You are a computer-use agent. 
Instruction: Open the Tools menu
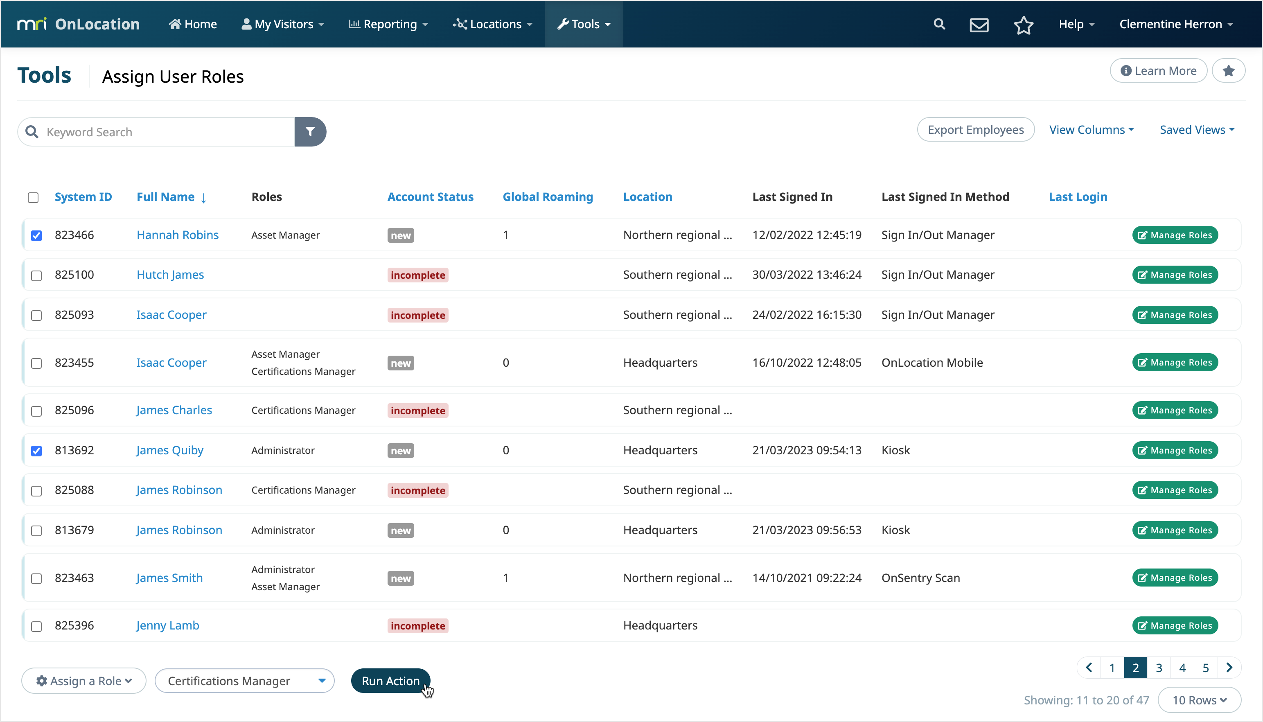click(x=584, y=24)
